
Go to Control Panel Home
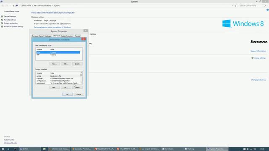click(x=11, y=11)
